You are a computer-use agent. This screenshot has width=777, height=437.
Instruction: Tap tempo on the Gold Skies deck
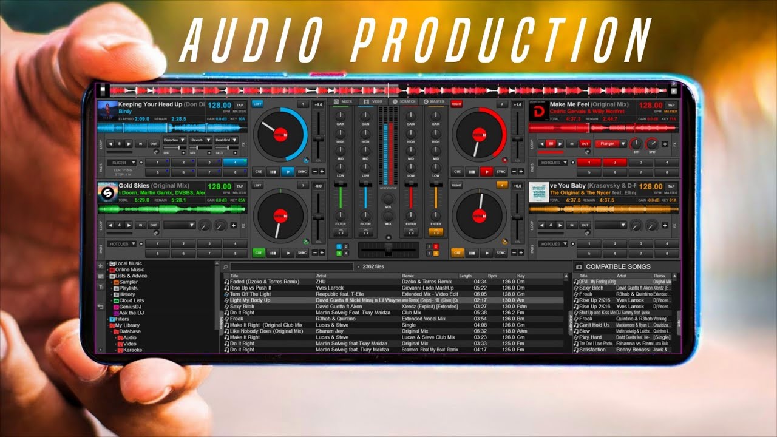(240, 186)
